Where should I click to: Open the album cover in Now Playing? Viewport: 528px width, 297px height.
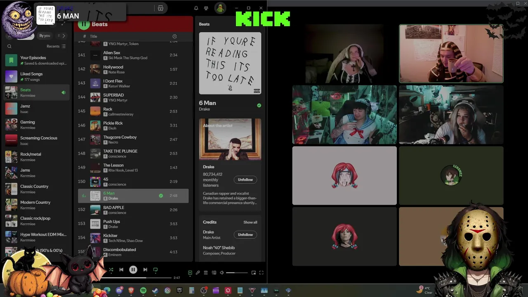point(230,63)
